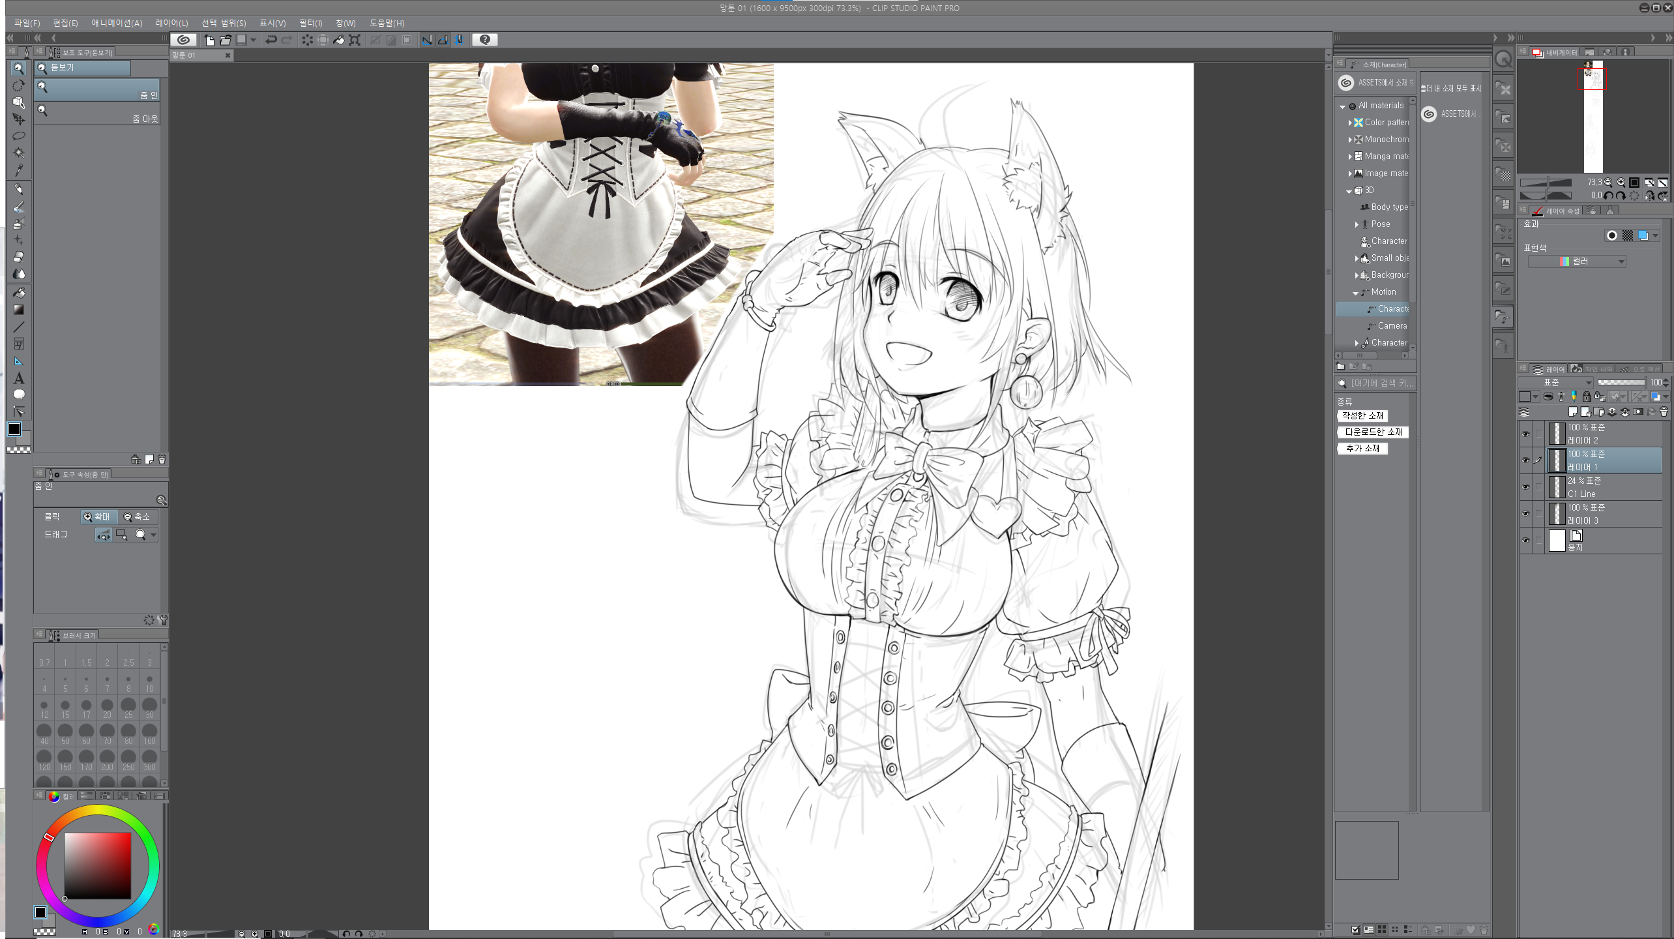Pick a color in the color wheel square
This screenshot has height=939, width=1674.
point(98,866)
